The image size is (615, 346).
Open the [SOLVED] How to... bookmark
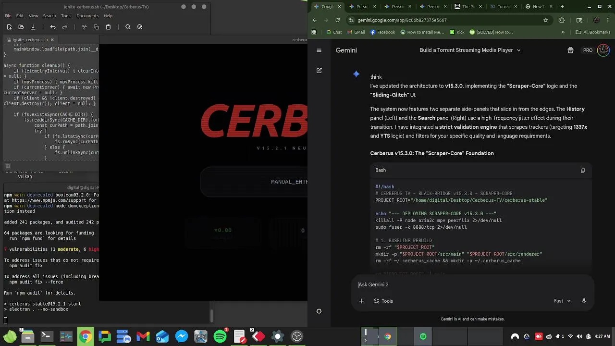point(492,32)
